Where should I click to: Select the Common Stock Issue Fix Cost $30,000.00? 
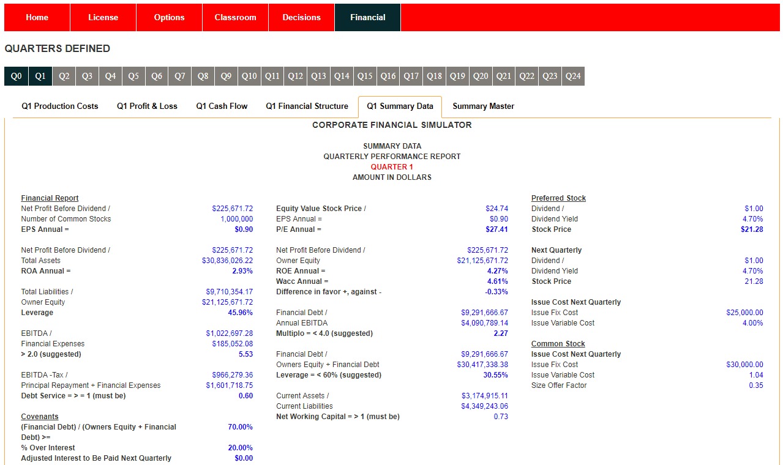(745, 365)
